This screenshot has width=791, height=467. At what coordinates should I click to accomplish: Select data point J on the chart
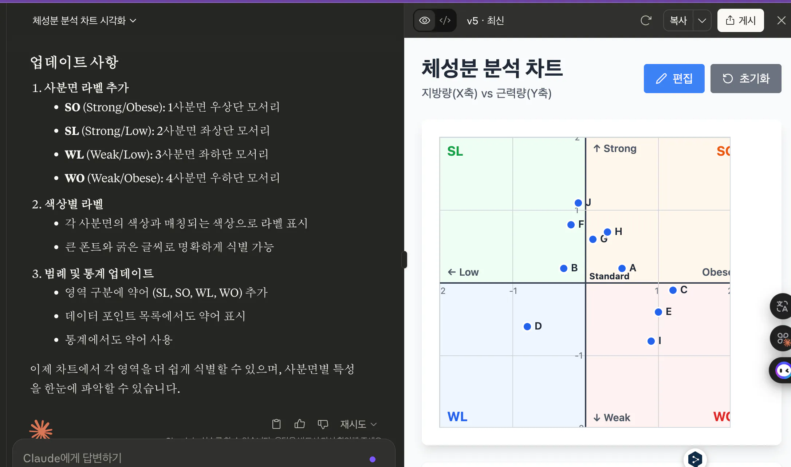point(578,203)
